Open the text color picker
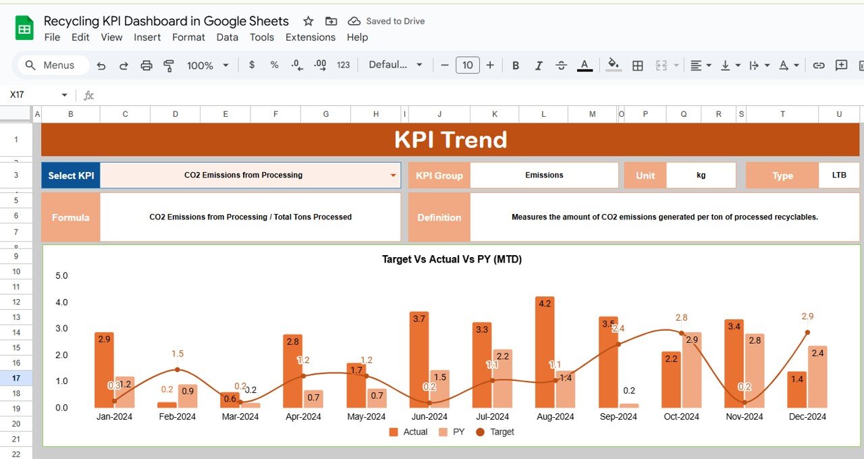This screenshot has height=459, width=864. pos(585,65)
